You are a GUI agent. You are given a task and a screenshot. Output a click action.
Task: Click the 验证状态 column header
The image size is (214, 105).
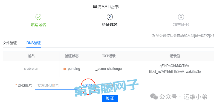pos(72,56)
